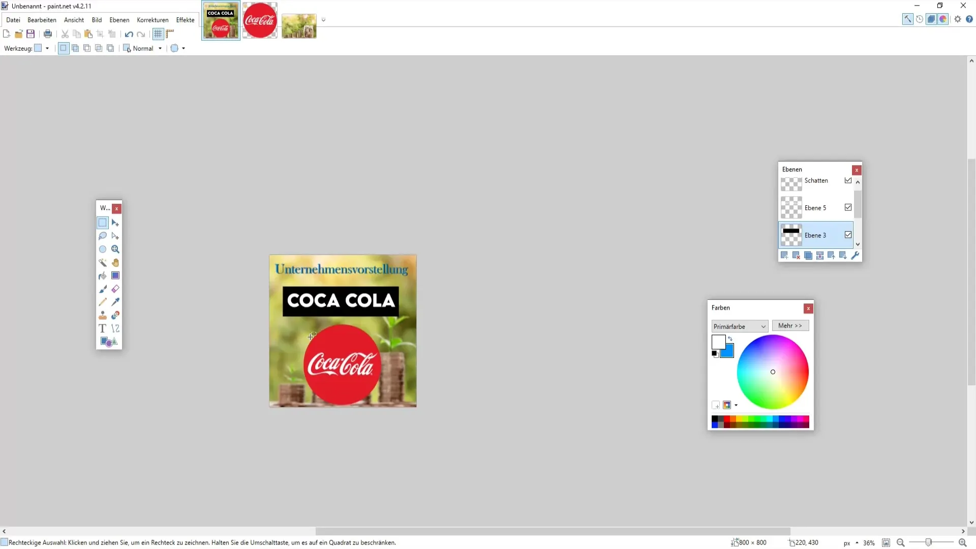Select the Ebene 5 layer row
This screenshot has height=549, width=976.
816,207
